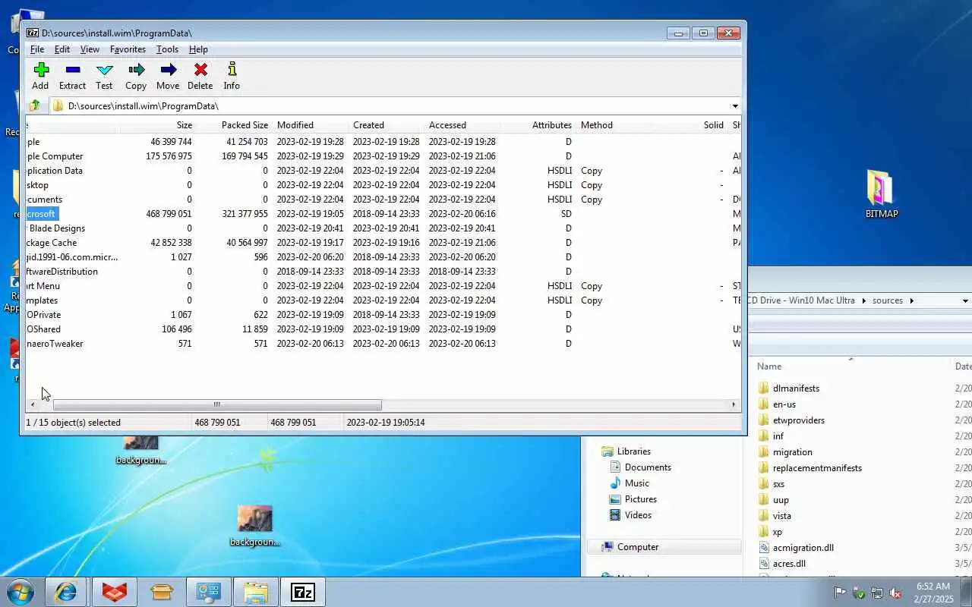Click the Windows Start button
Image resolution: width=972 pixels, height=607 pixels.
(21, 592)
